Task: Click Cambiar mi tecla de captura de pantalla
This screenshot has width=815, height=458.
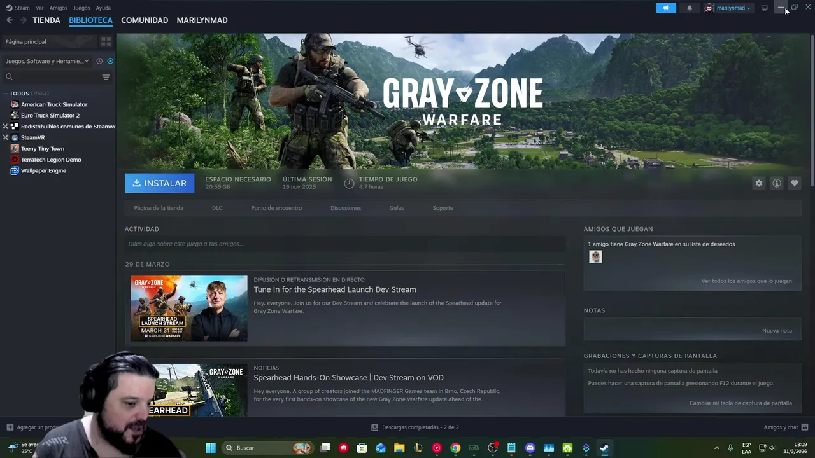Action: pyautogui.click(x=741, y=403)
